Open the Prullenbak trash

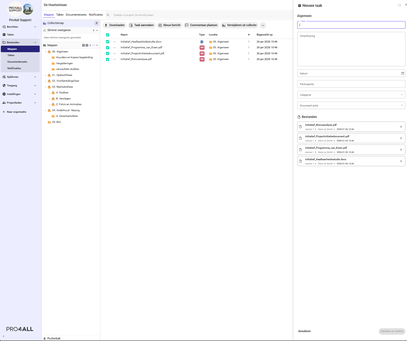tap(54, 338)
